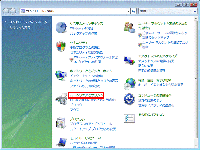
Task: Open ネットワークの状態とタスクの表示 link
Action: tap(94, 81)
